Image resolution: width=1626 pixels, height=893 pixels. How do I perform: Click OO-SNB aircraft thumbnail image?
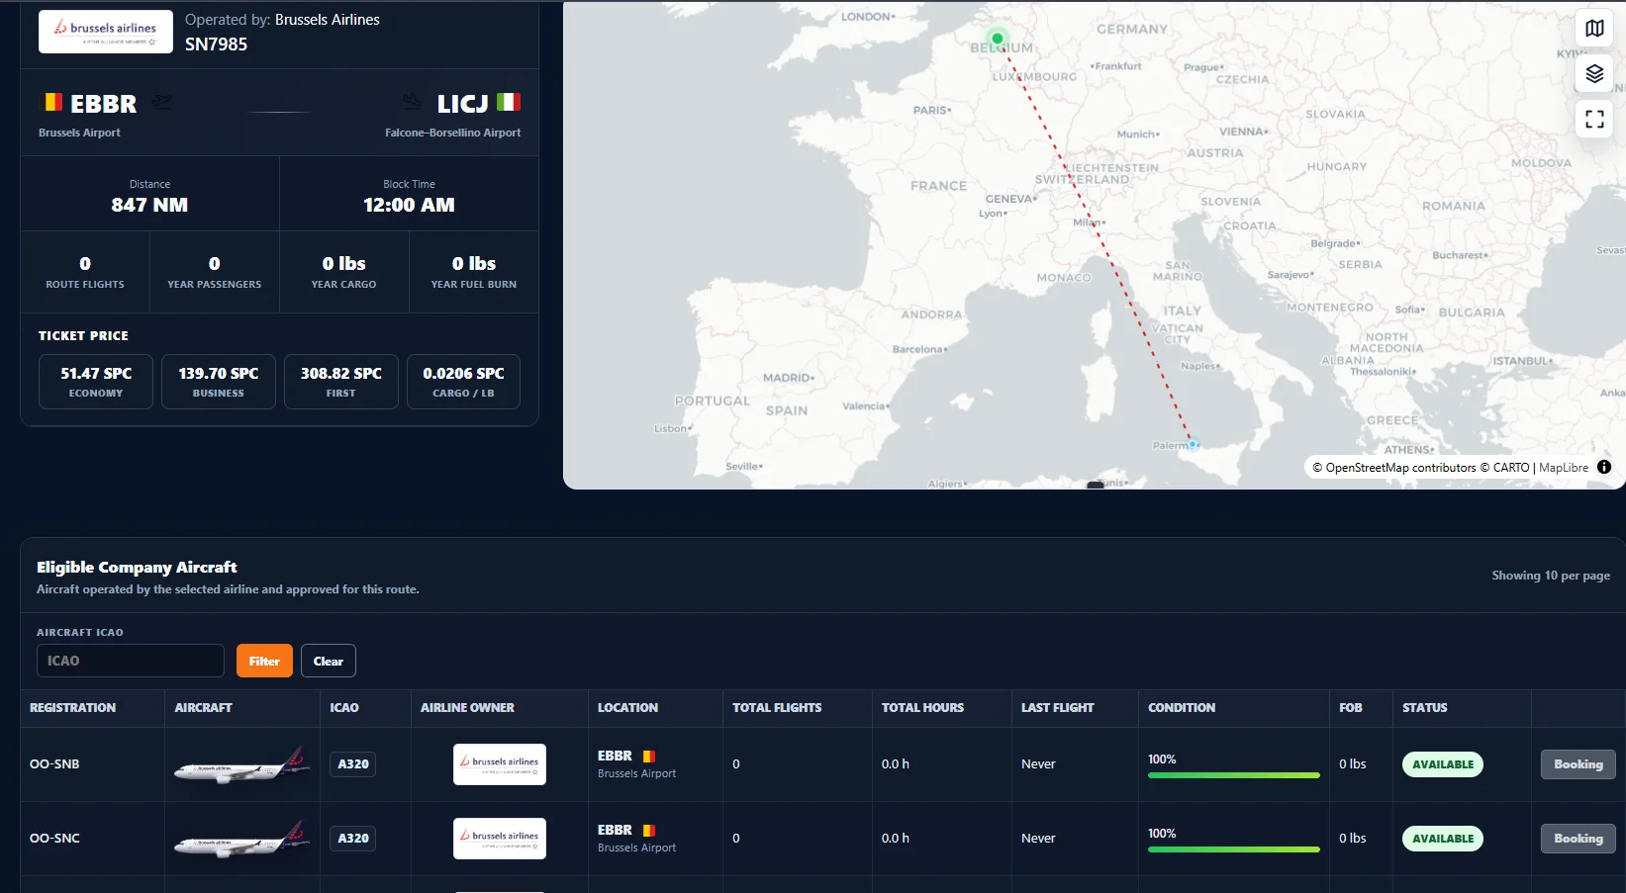[242, 764]
